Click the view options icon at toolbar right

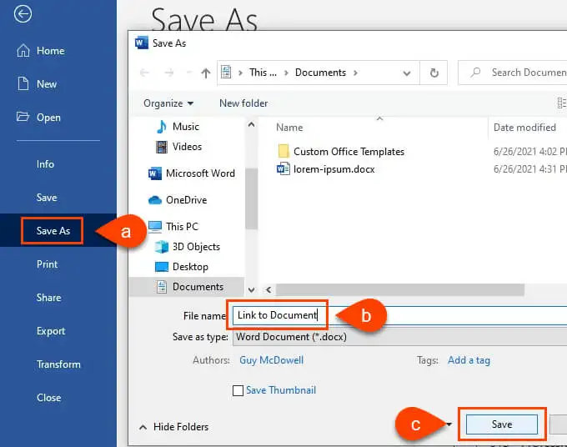[561, 103]
